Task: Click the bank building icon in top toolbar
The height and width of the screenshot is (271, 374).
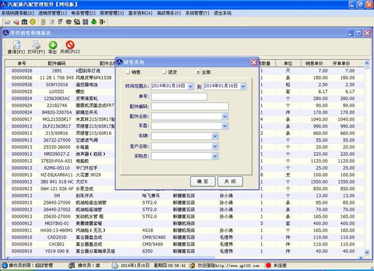Action: [x=25, y=22]
